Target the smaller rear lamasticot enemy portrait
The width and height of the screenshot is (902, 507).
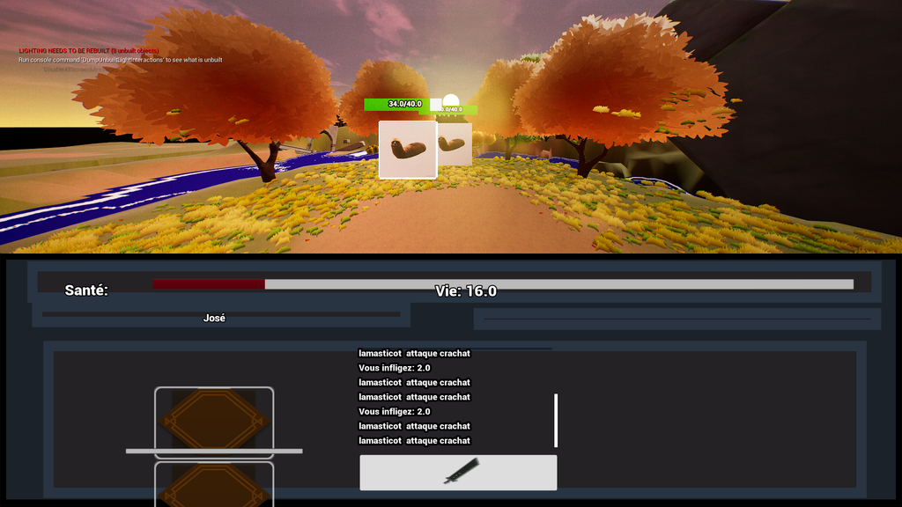pos(455,143)
